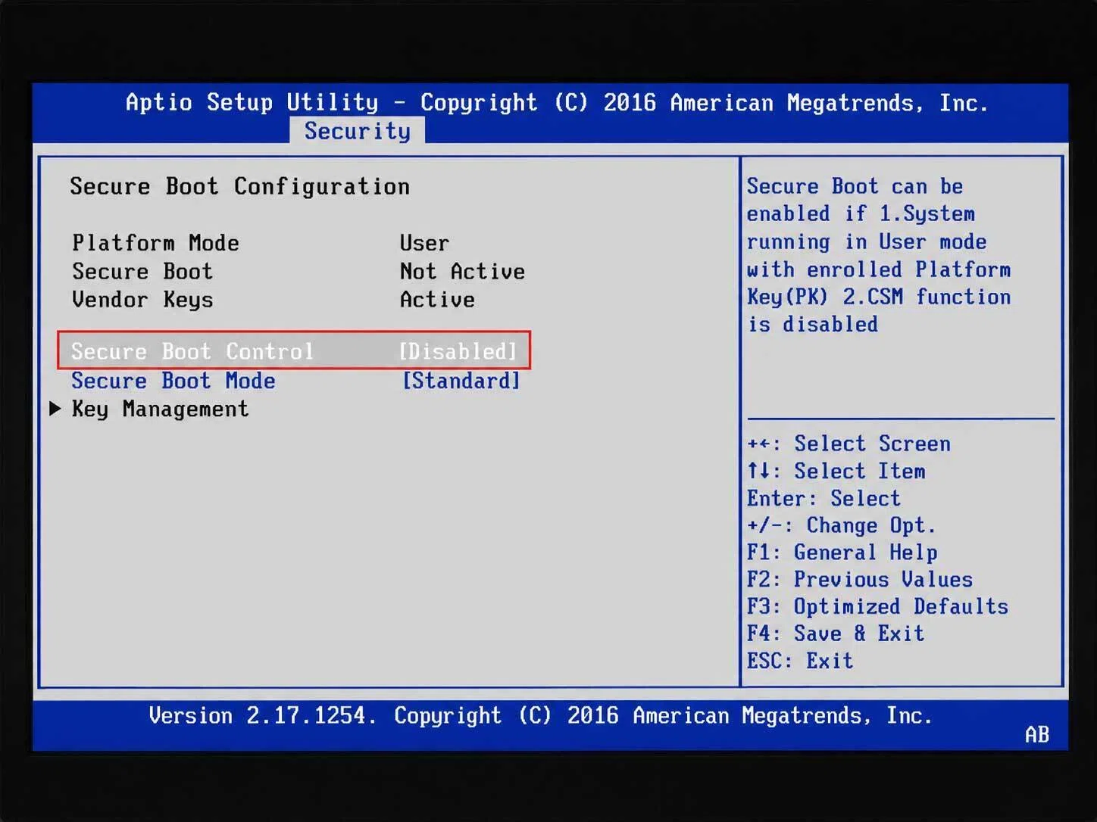The height and width of the screenshot is (822, 1097).
Task: Click the 'F3: Optimized Defaults' hint
Action: pyautogui.click(x=877, y=606)
